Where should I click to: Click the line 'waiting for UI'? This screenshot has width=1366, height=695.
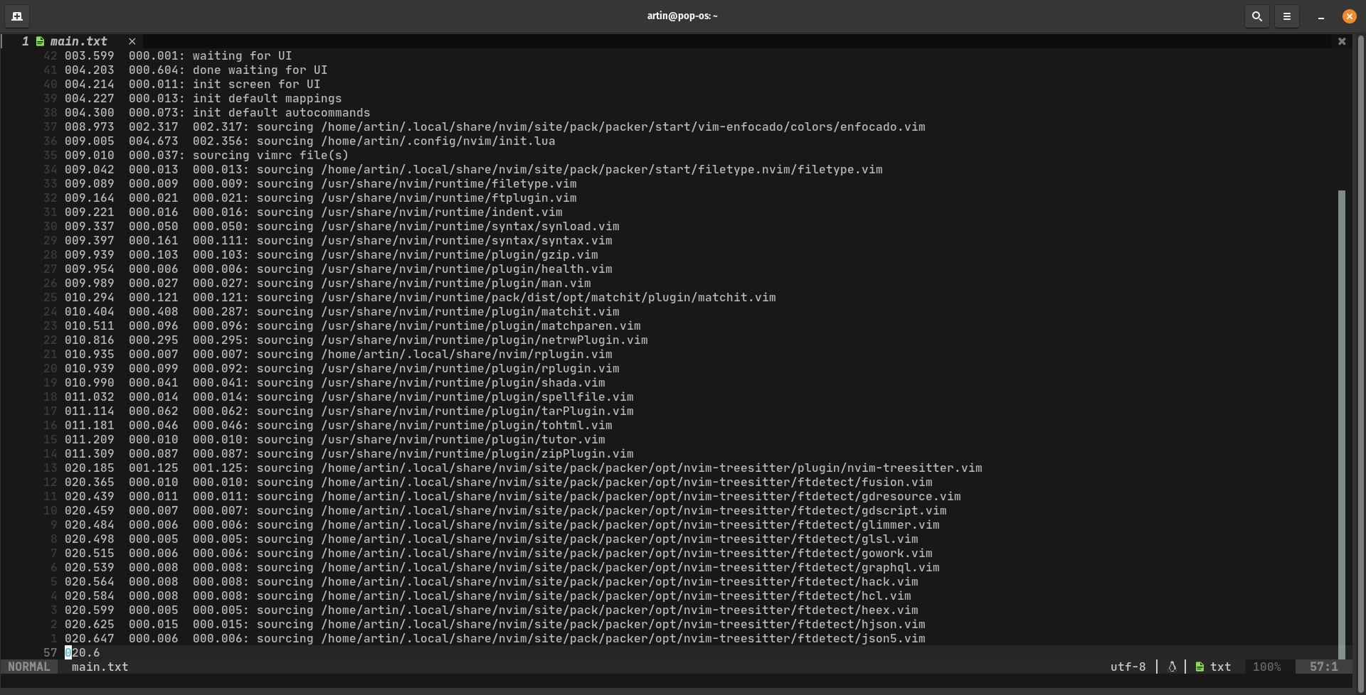(178, 55)
